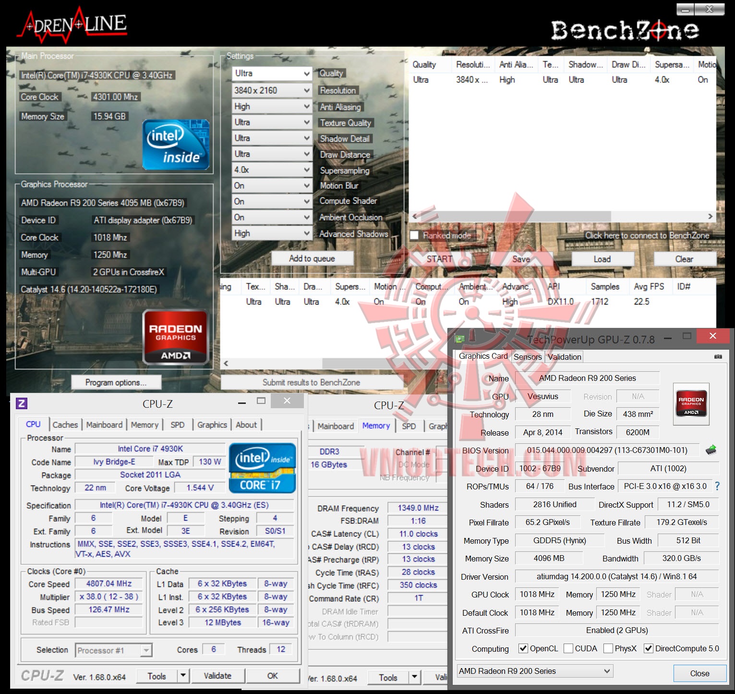Close the TechPowerUp GPU-Z window

[713, 336]
